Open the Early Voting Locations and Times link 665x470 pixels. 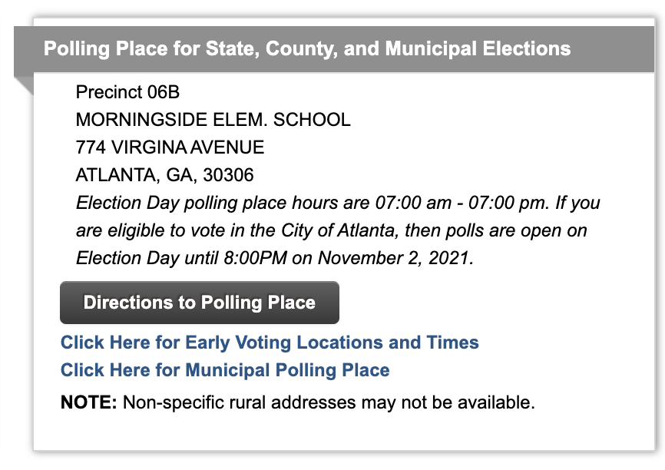(x=270, y=343)
